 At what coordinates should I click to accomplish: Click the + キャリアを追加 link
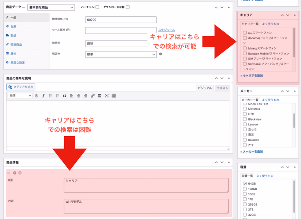[x=252, y=76]
